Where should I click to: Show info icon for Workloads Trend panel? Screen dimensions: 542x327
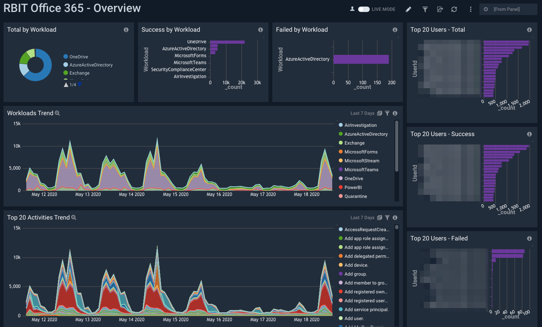click(395, 113)
